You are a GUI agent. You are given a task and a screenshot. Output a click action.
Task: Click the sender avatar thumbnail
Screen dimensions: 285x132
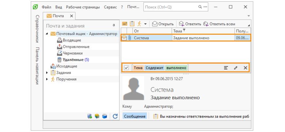coord(133,89)
